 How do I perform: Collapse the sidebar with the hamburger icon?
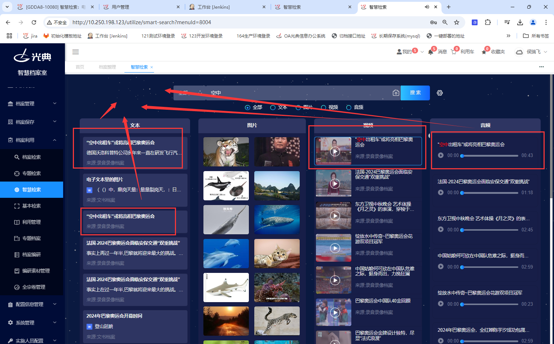click(75, 52)
